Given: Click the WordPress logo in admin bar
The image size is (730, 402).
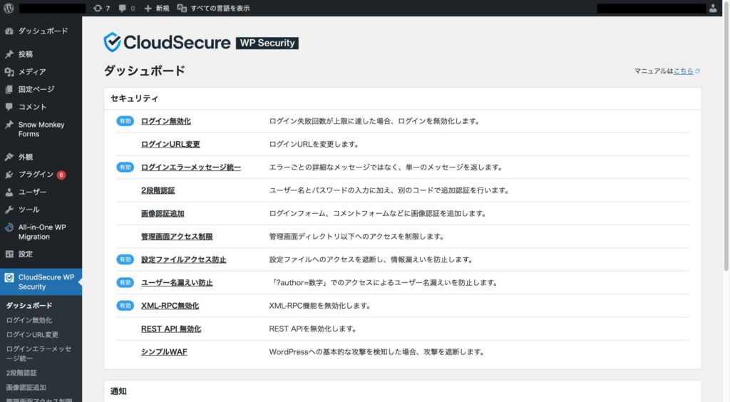Looking at the screenshot, I should (x=9, y=8).
